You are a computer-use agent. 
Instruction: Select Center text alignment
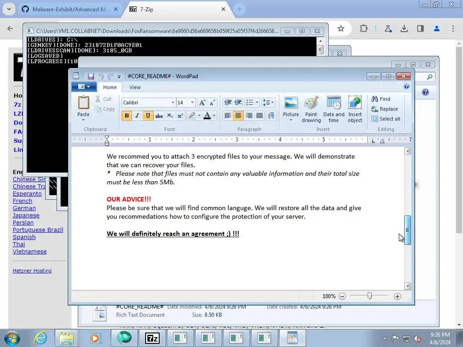pyautogui.click(x=238, y=115)
